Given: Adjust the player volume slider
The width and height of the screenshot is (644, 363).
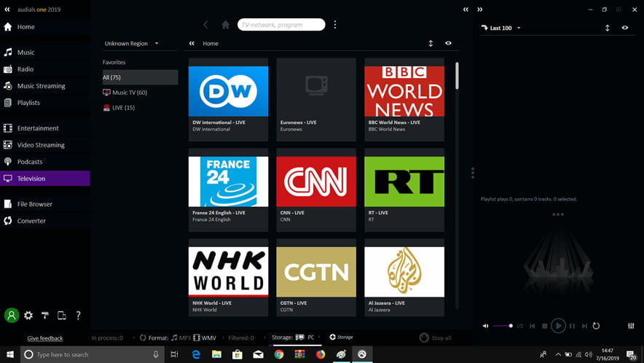Looking at the screenshot, I should pos(503,326).
